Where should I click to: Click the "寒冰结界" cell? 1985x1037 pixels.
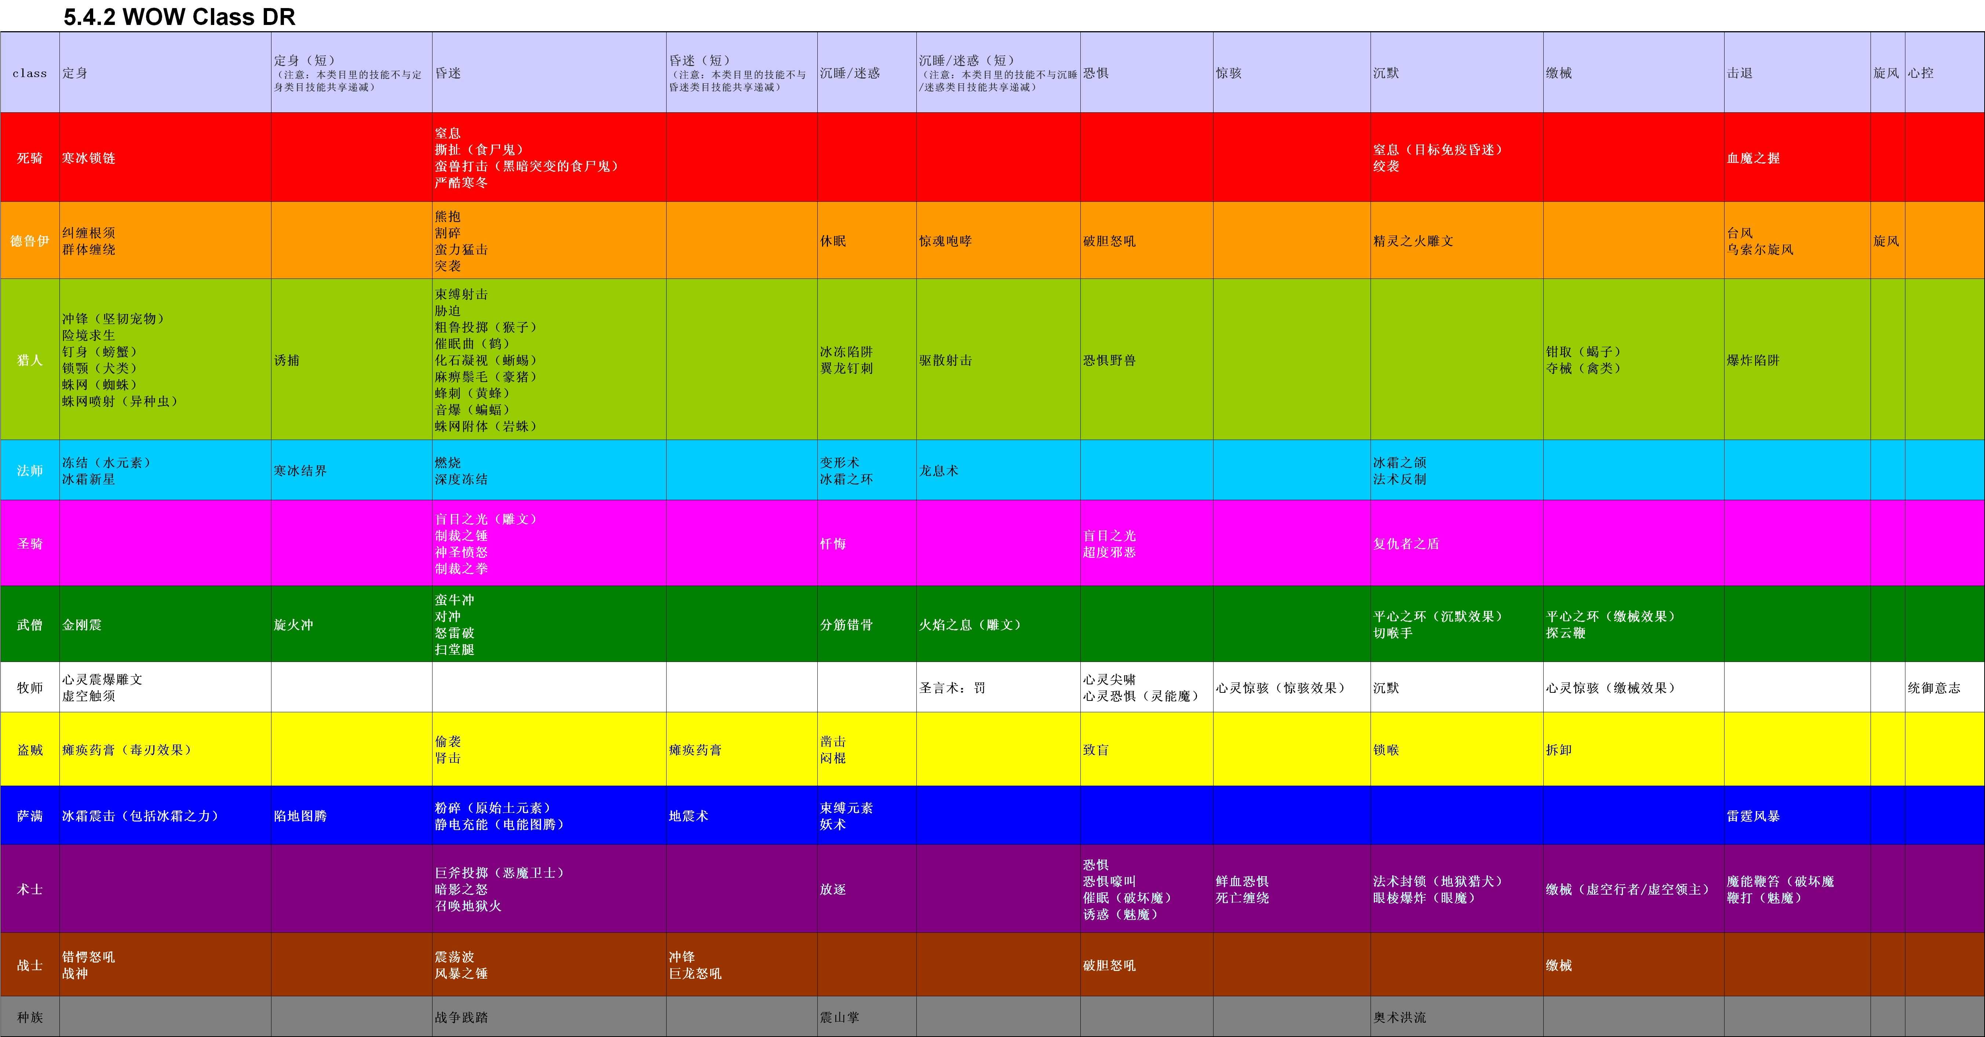(351, 470)
